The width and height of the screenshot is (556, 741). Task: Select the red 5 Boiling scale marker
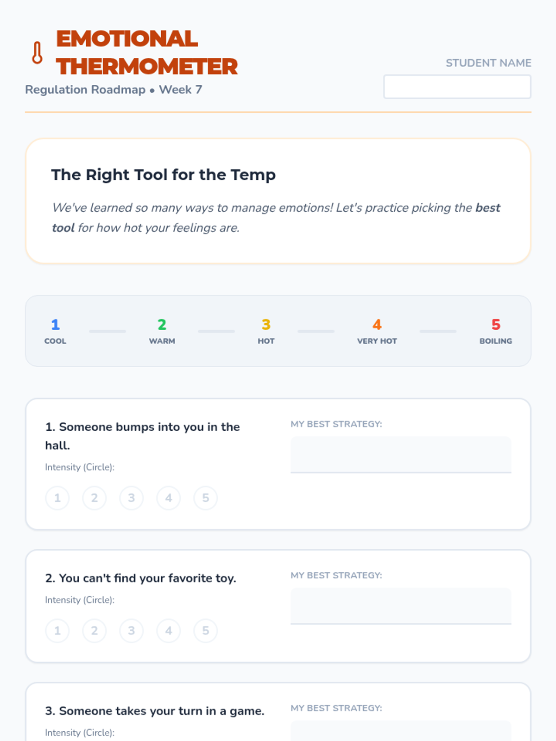(496, 331)
